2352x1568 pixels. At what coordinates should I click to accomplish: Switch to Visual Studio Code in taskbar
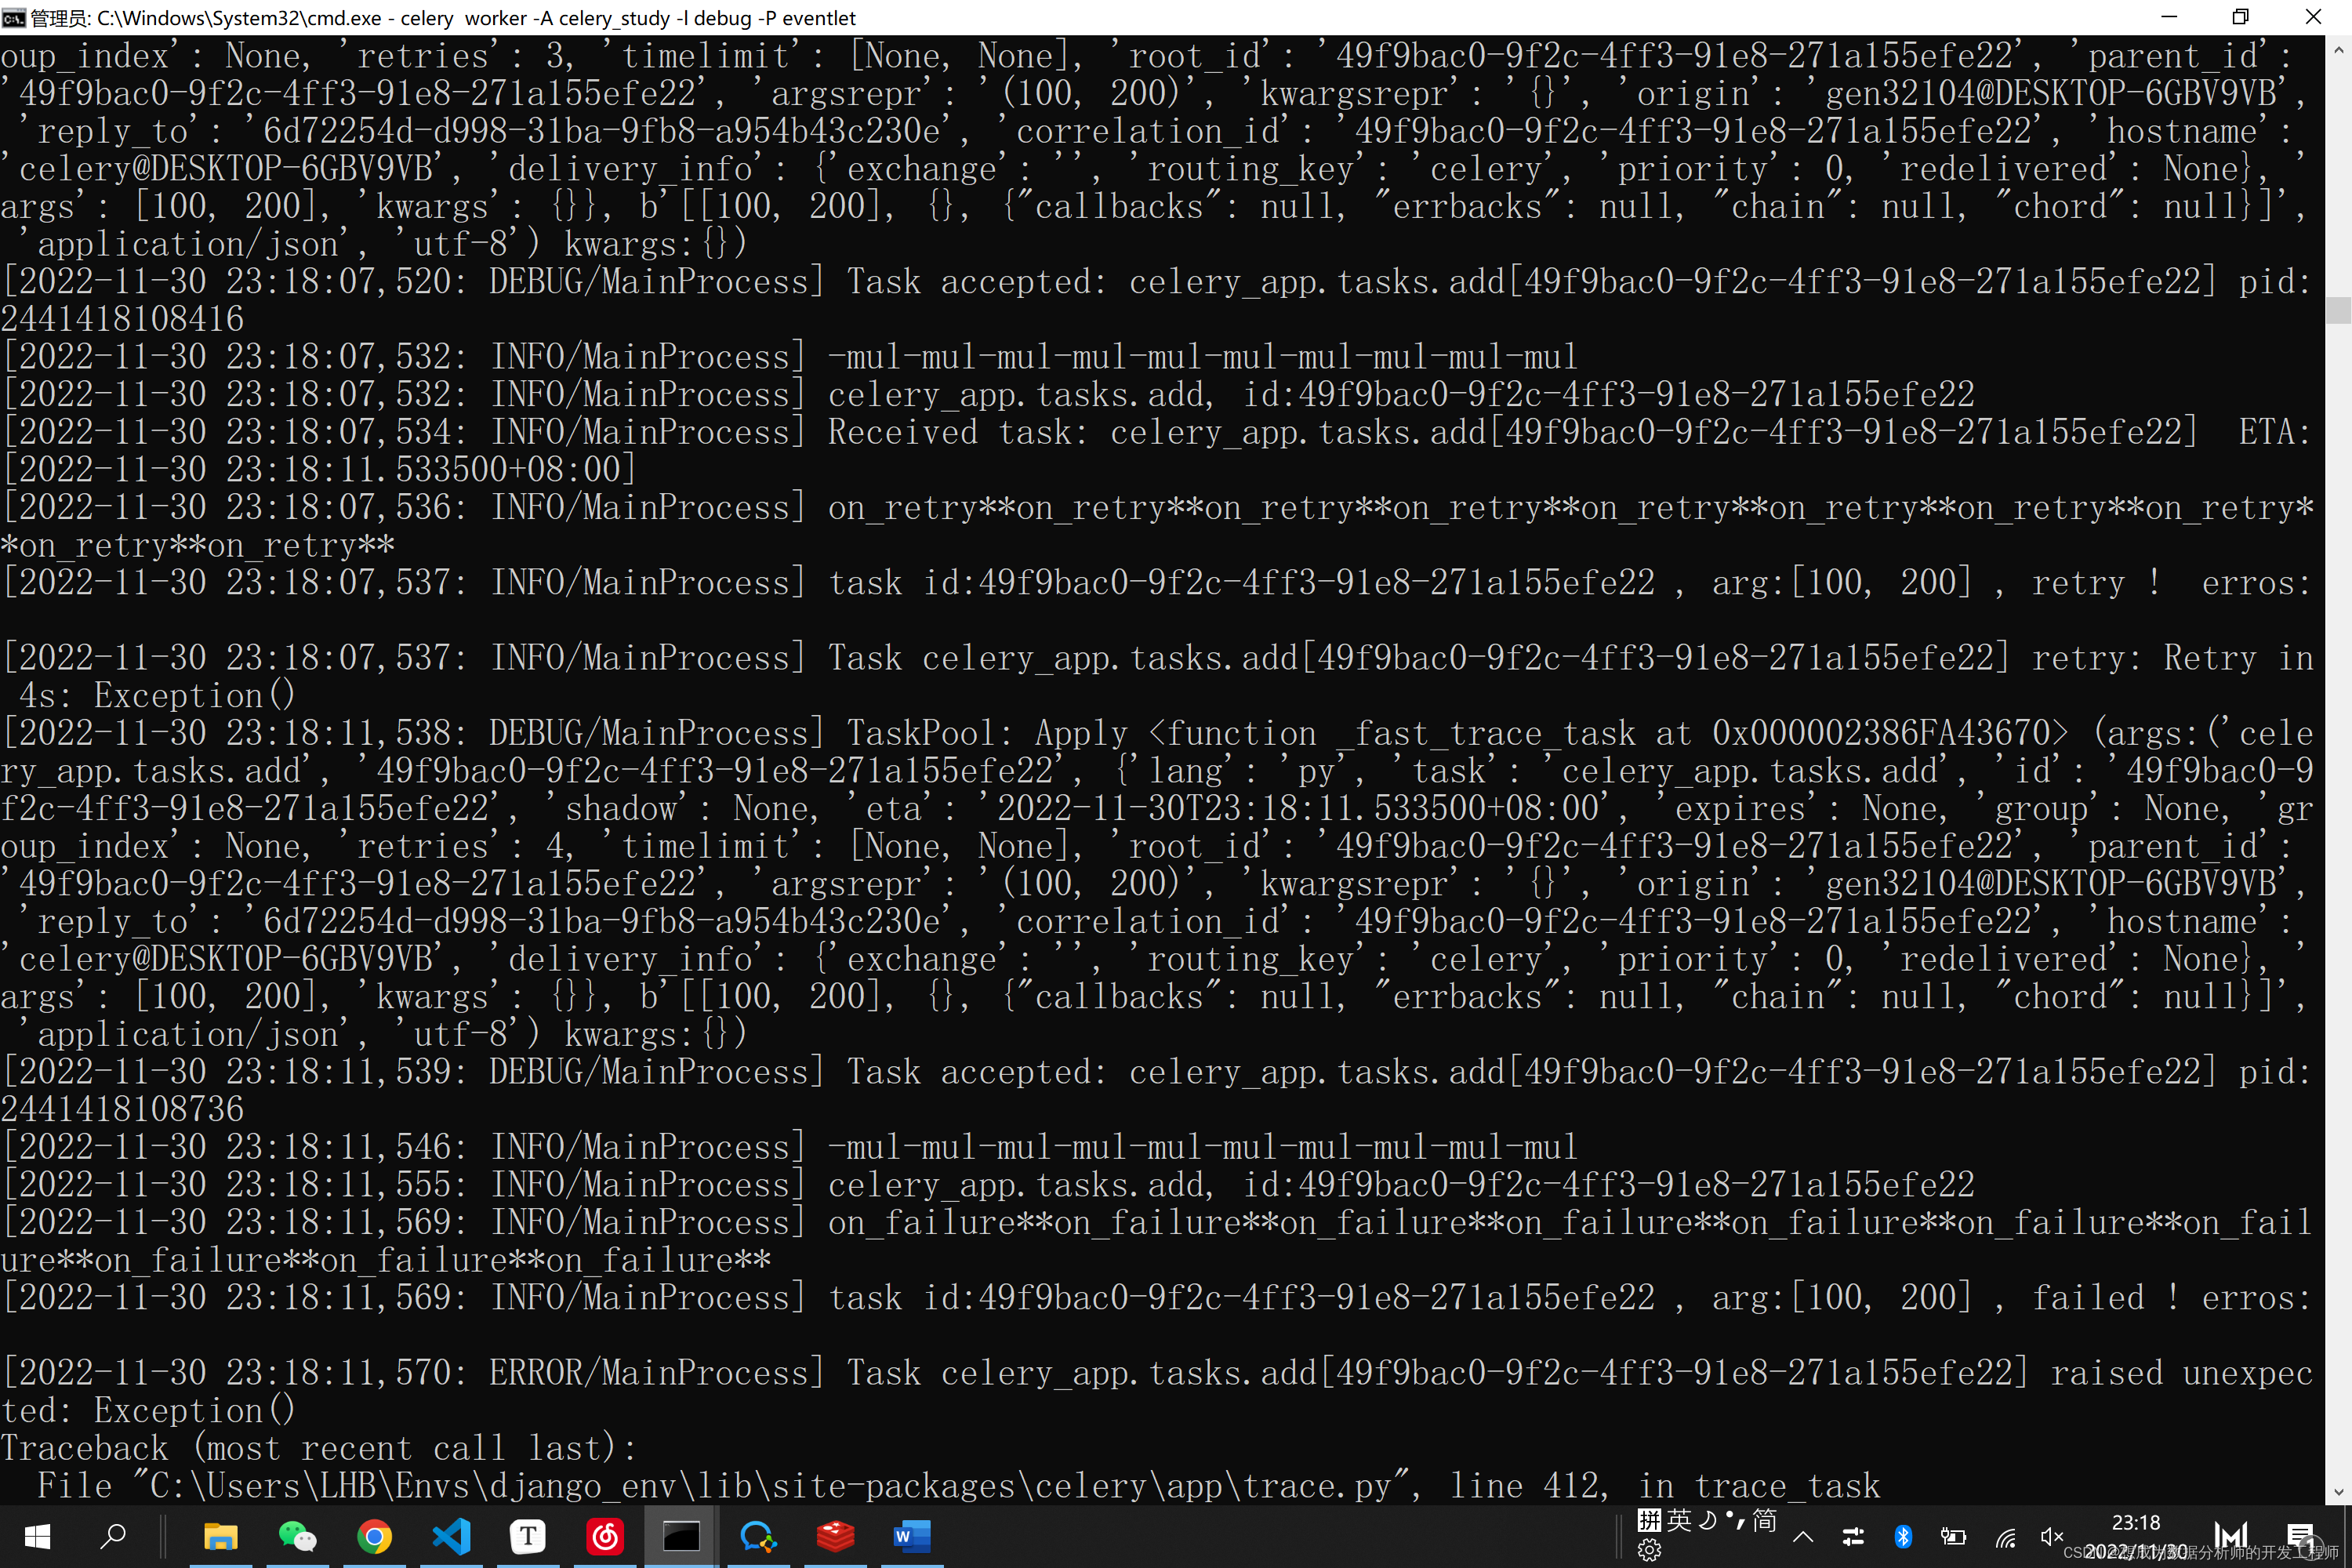point(451,1536)
